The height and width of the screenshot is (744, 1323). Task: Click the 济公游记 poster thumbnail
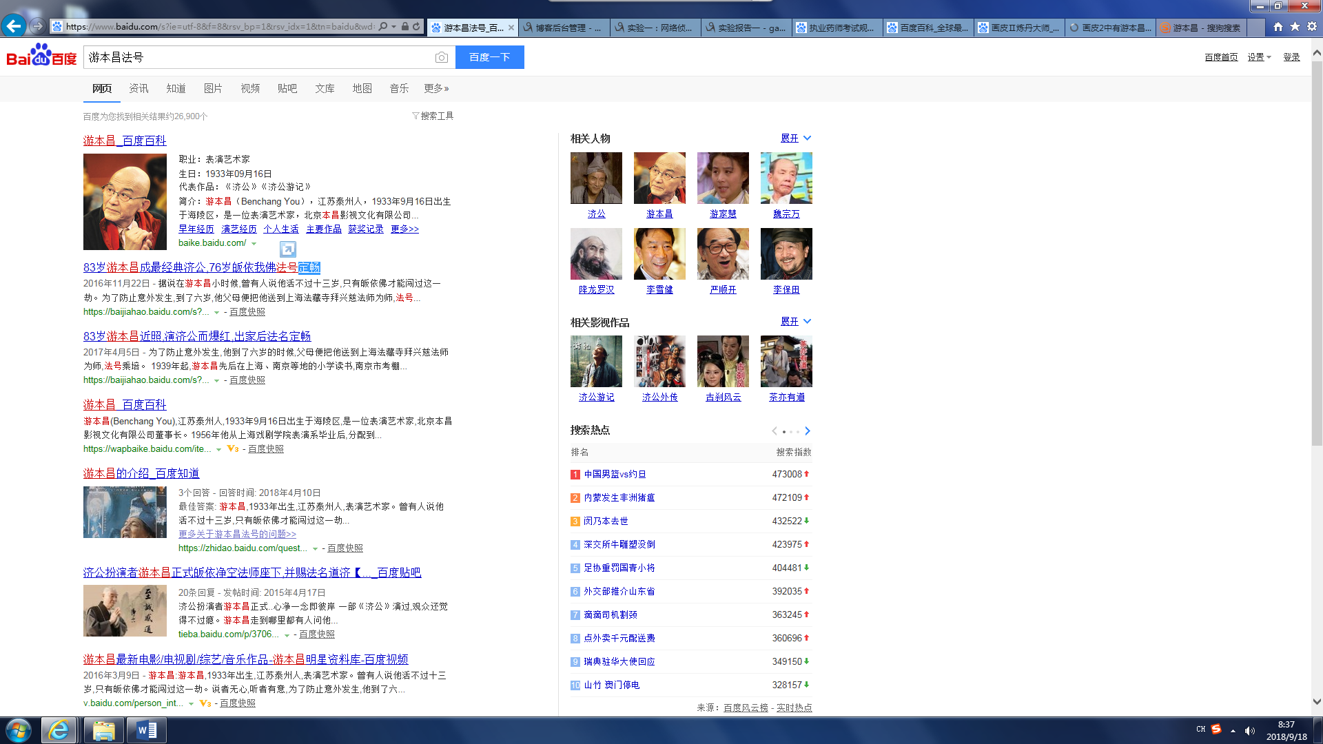pos(596,362)
